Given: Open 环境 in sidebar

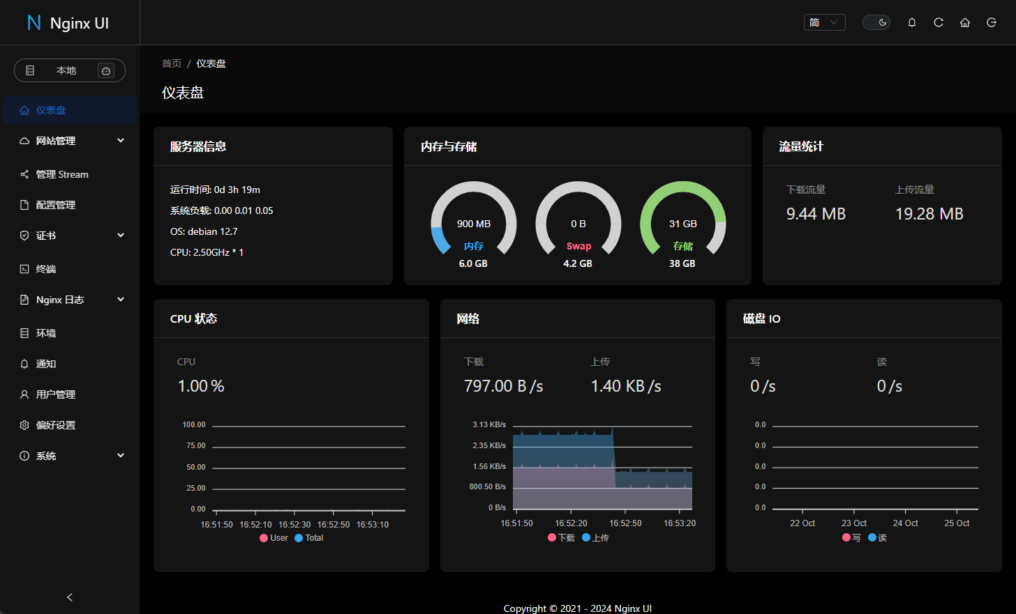Looking at the screenshot, I should (70, 333).
